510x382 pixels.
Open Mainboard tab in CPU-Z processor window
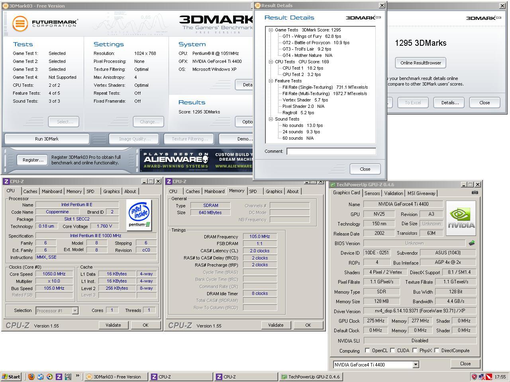tap(52, 191)
